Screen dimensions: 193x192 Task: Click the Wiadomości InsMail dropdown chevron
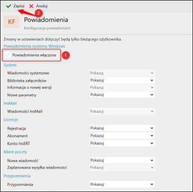point(152,112)
